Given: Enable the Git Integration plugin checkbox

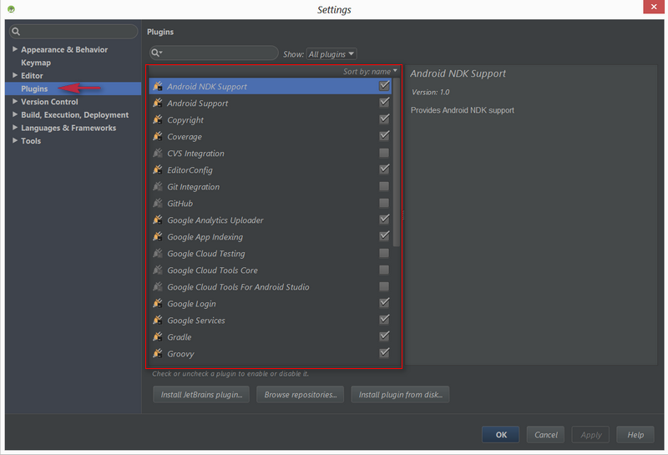Looking at the screenshot, I should [384, 186].
